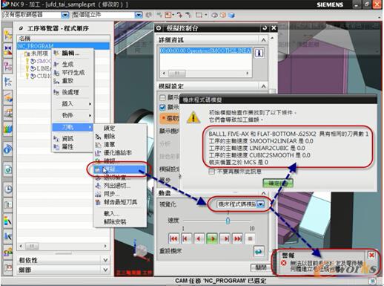Play the simulation backward
Screen dimensions: 384x286
point(199,238)
